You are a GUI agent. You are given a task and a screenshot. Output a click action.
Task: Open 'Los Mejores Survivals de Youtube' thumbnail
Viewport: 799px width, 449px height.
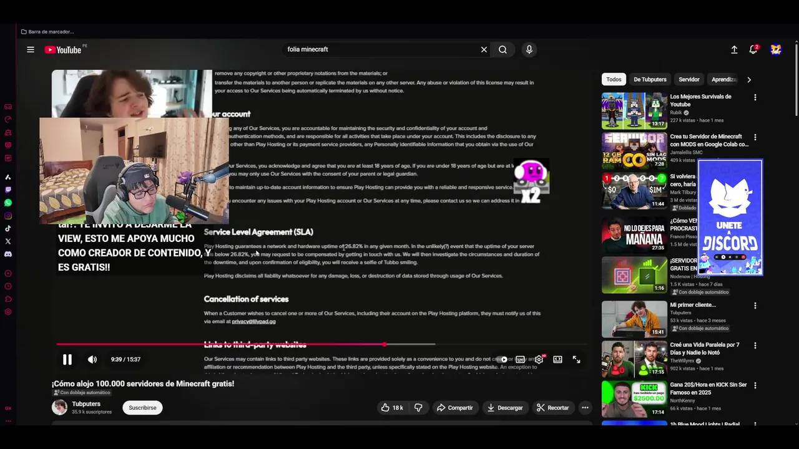coord(634,111)
